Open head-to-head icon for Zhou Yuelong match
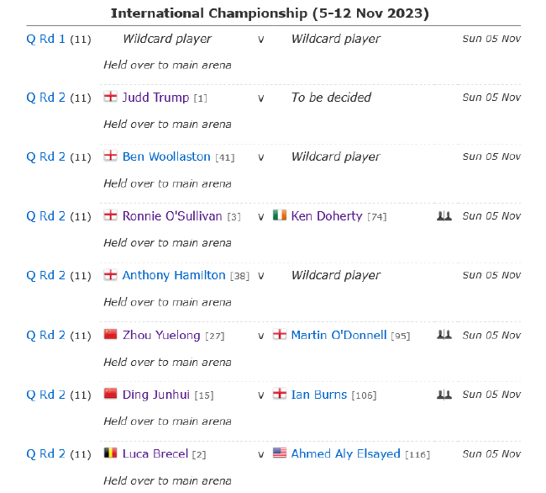Viewport: 546px width, 493px height. 444,335
